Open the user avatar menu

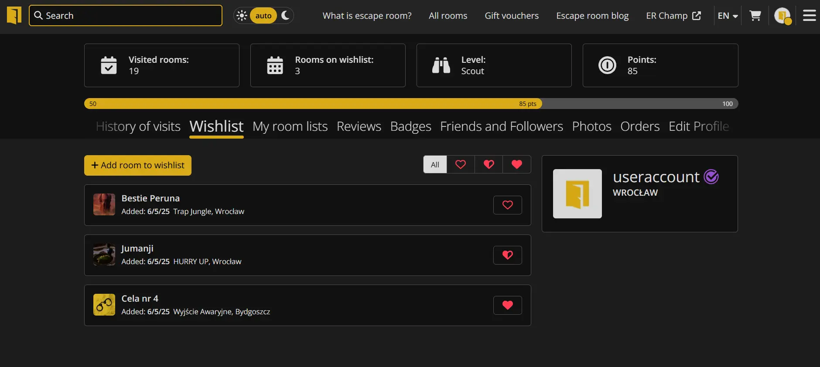tap(782, 16)
